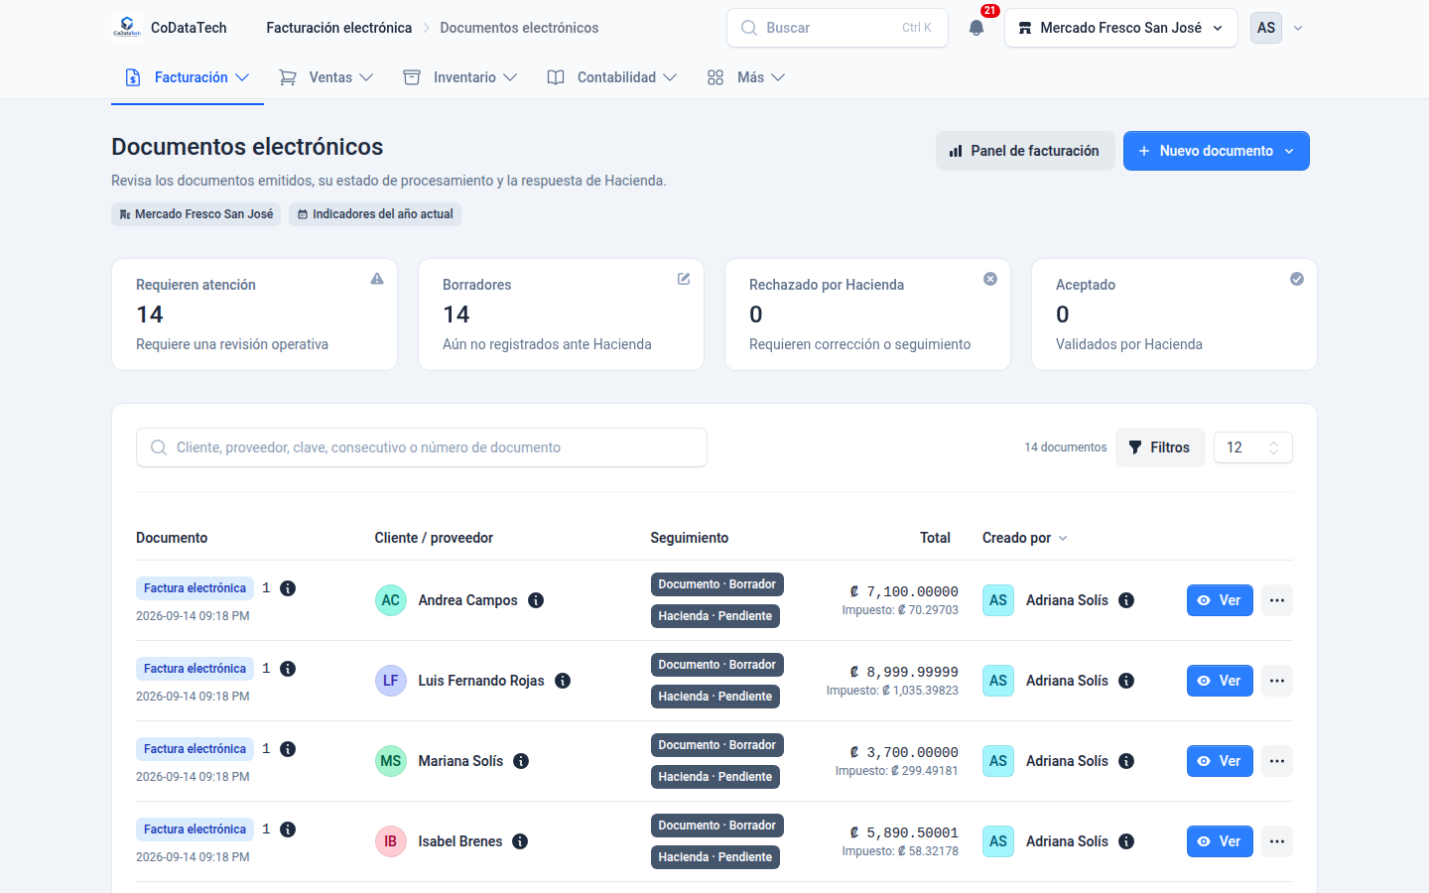Screen dimensions: 1429x893
Task: Click the AC avatar for Andrea Campos
Action: coord(391,600)
